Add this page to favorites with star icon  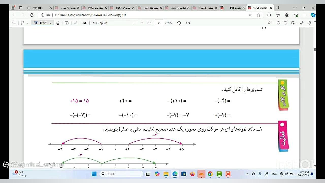(x=258, y=15)
